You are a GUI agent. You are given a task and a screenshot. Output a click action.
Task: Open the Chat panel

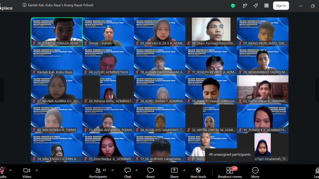coord(128,173)
